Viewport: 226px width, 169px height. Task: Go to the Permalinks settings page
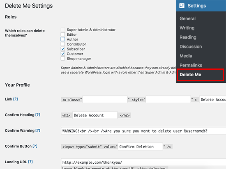pos(191,65)
